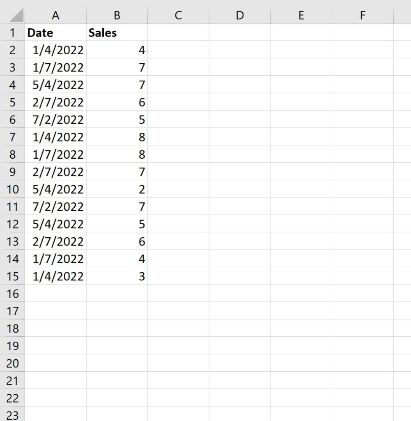The height and width of the screenshot is (421, 411).
Task: Select row 23 header
Action: tap(12, 415)
